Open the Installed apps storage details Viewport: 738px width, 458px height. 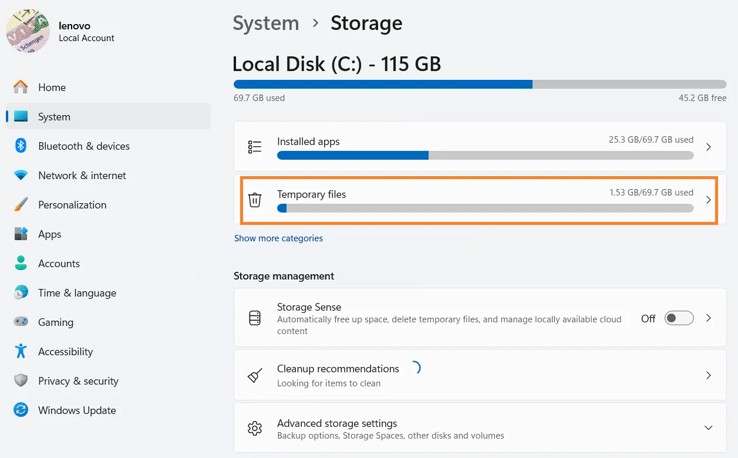pos(480,146)
